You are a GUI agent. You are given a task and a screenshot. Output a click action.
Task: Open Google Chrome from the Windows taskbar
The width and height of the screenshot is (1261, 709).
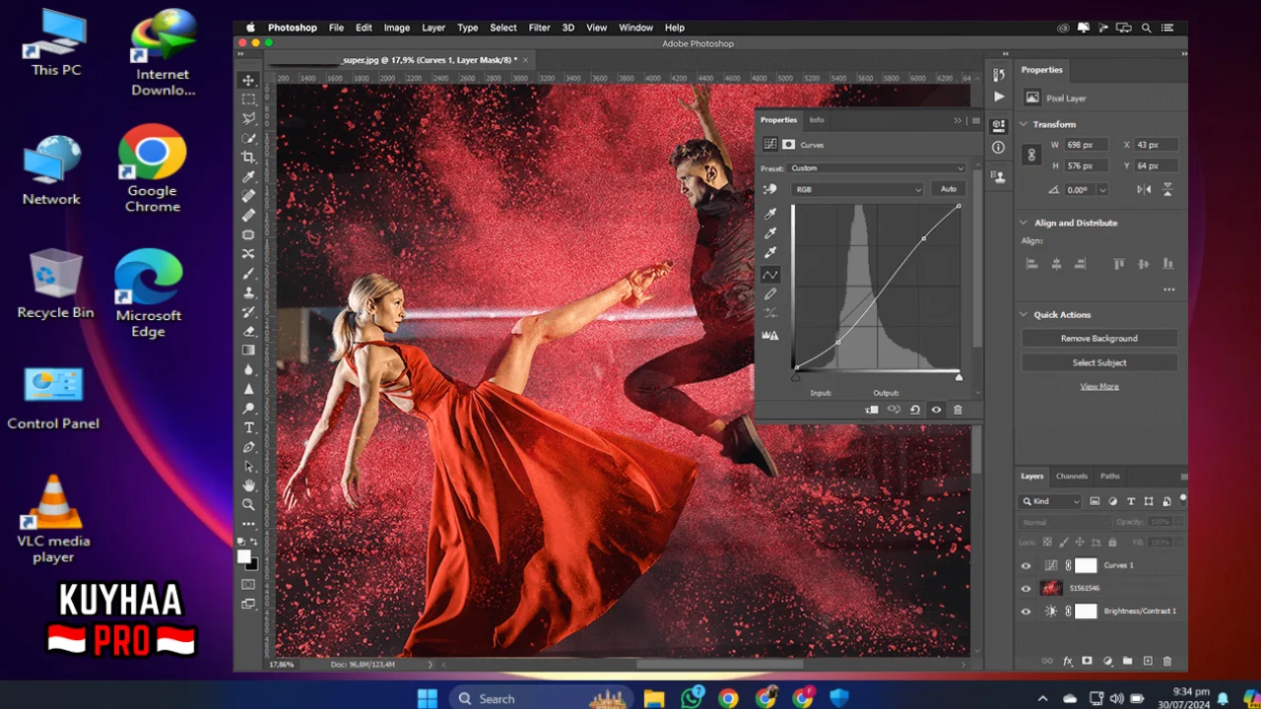(728, 698)
